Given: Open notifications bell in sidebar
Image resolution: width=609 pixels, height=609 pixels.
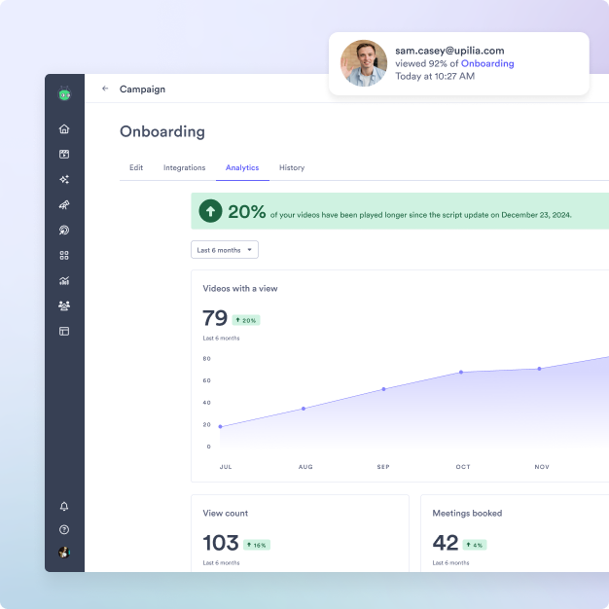Looking at the screenshot, I should (x=64, y=507).
